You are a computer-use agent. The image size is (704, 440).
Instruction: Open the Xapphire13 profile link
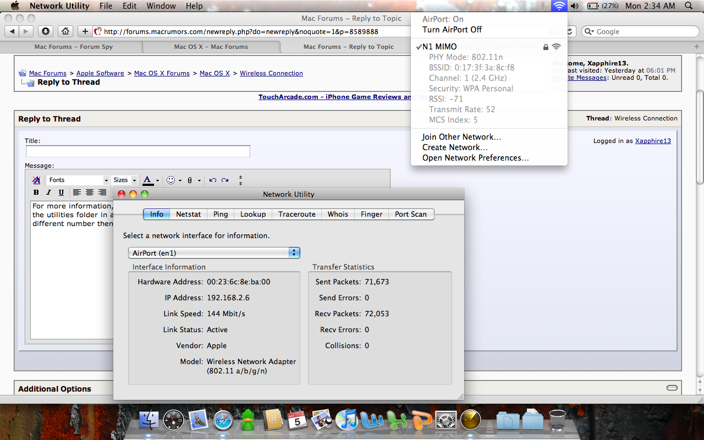point(653,141)
